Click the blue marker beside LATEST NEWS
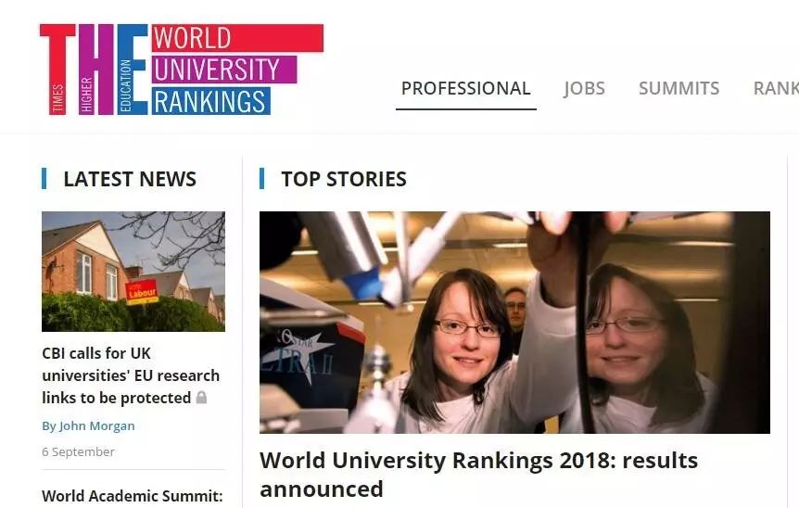Image resolution: width=799 pixels, height=508 pixels. click(x=44, y=178)
